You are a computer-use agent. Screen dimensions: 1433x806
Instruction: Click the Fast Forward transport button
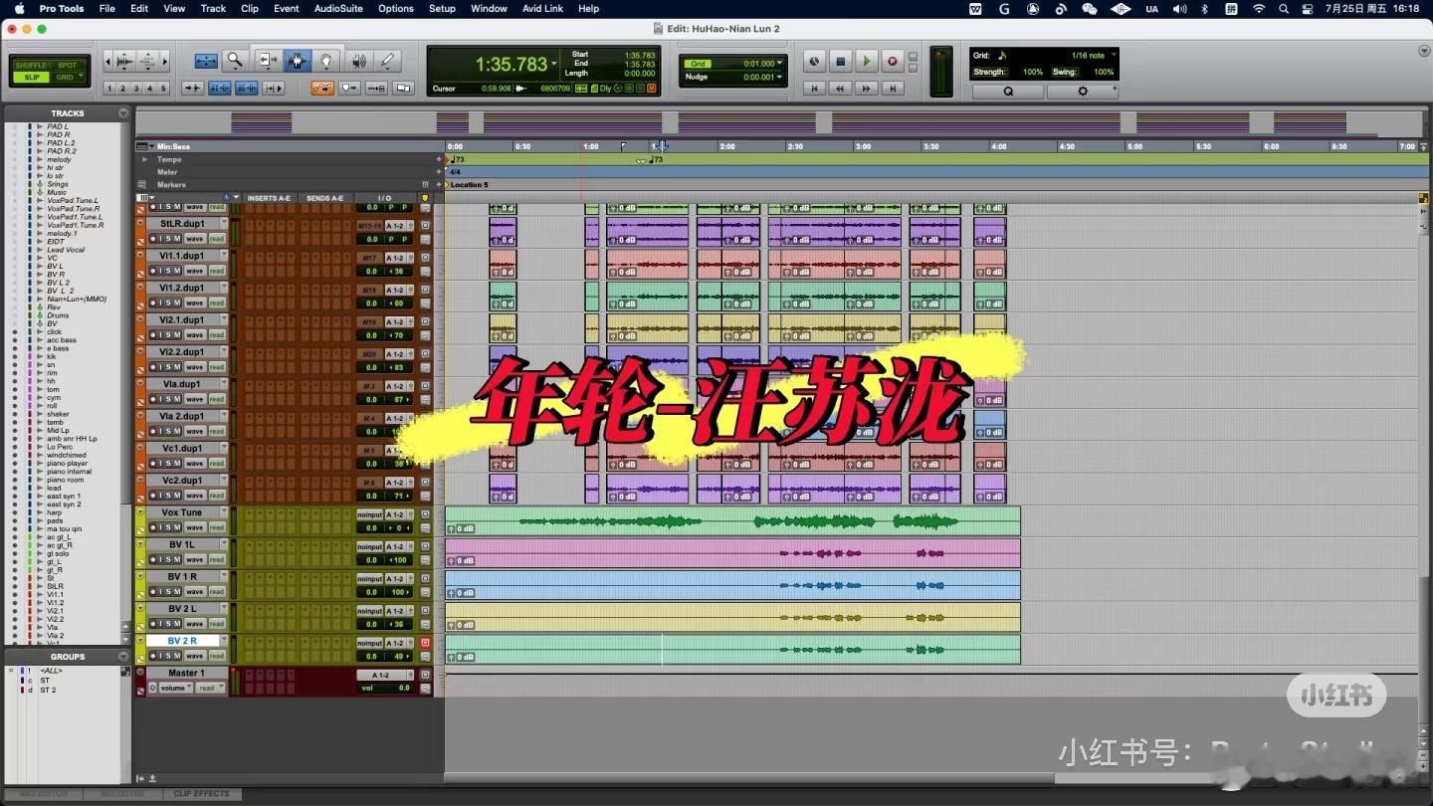pyautogui.click(x=867, y=89)
